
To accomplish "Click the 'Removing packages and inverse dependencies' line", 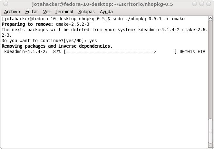I will coord(57,46).
